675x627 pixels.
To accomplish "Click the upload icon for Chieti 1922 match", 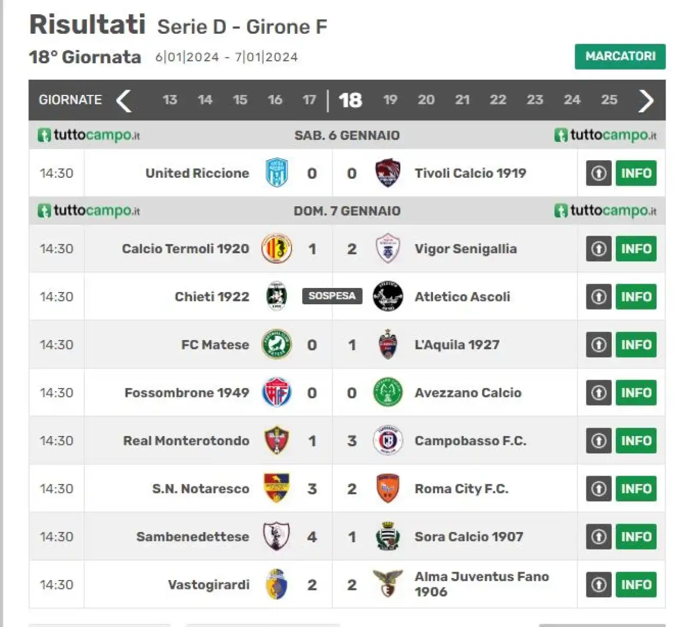I will click(599, 296).
